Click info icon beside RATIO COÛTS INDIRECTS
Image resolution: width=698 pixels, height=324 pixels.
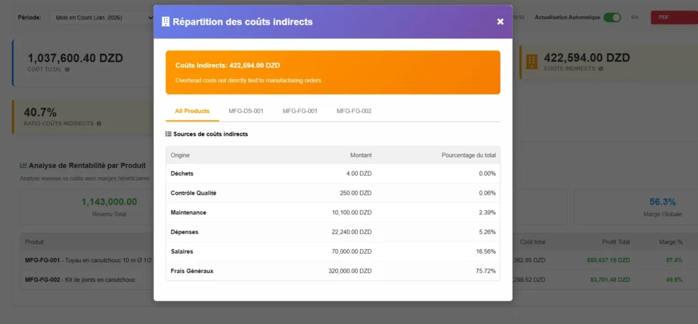click(x=99, y=124)
